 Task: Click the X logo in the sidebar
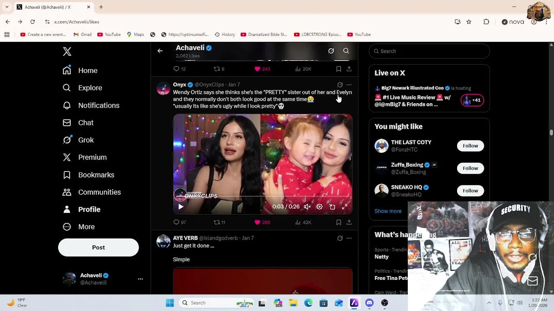67,51
